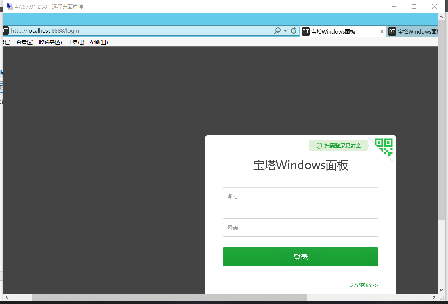Open the 帮助(H) menu
Image resolution: width=448 pixels, height=304 pixels.
[99, 42]
